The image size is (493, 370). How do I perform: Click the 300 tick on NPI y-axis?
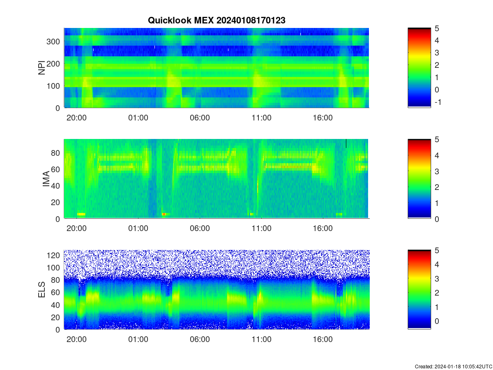tap(53, 41)
